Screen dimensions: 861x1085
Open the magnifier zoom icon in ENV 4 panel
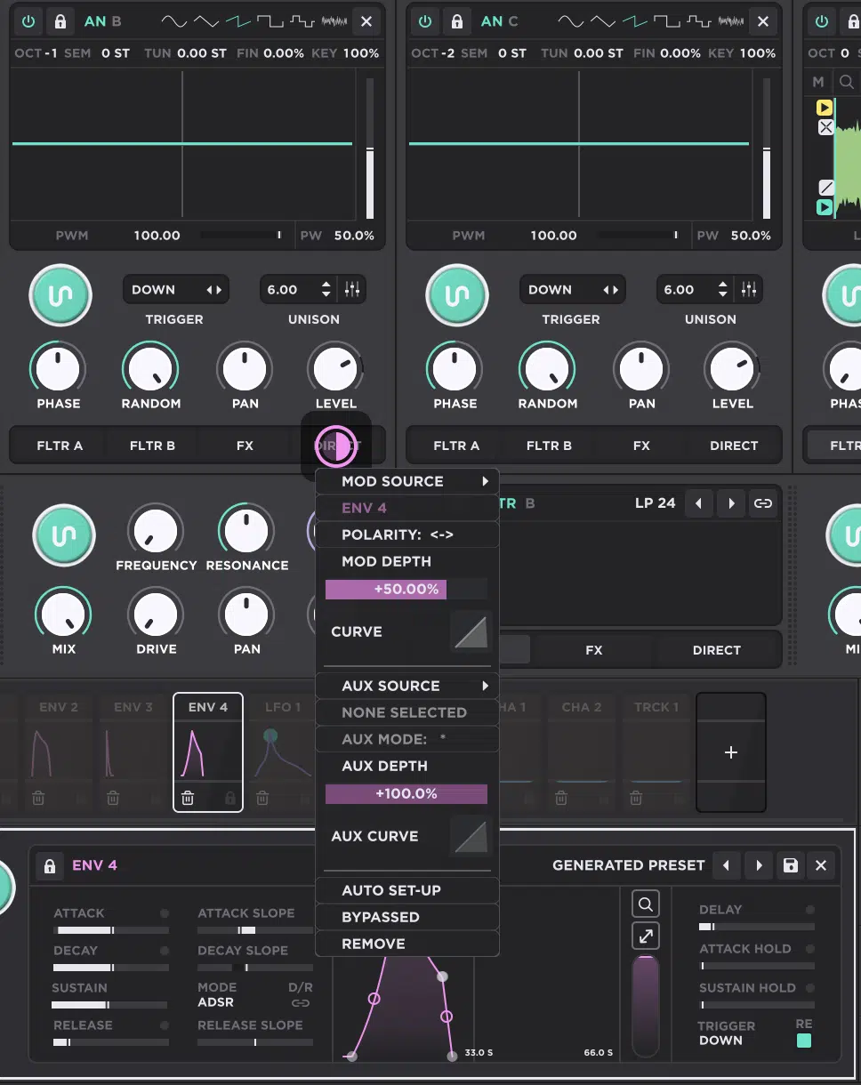646,904
